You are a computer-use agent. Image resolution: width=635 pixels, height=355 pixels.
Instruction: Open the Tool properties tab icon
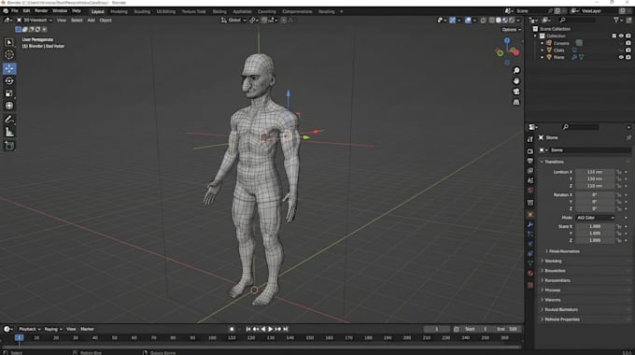[530, 139]
